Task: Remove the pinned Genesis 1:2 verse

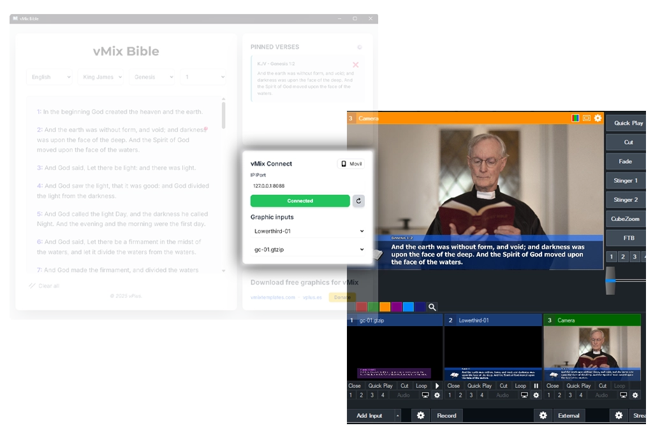Action: point(355,64)
